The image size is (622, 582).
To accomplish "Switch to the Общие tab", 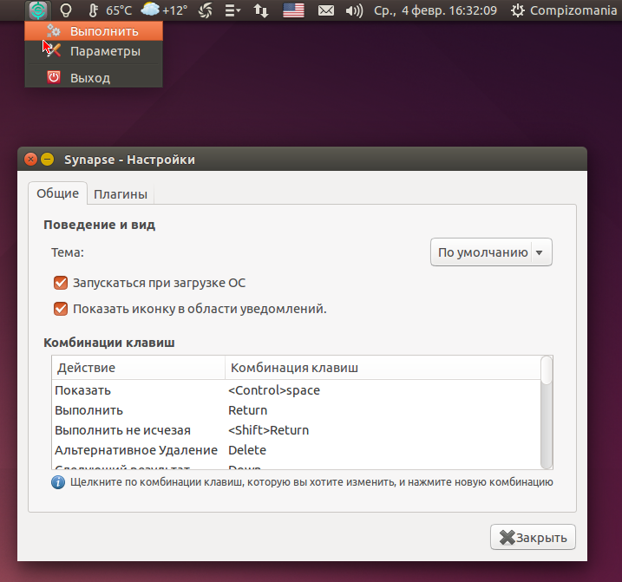I will pos(57,193).
